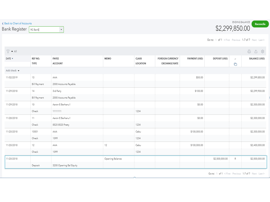The width and height of the screenshot is (270, 202).
Task: Select the Opening Balance deposit row
Action: [113, 159]
